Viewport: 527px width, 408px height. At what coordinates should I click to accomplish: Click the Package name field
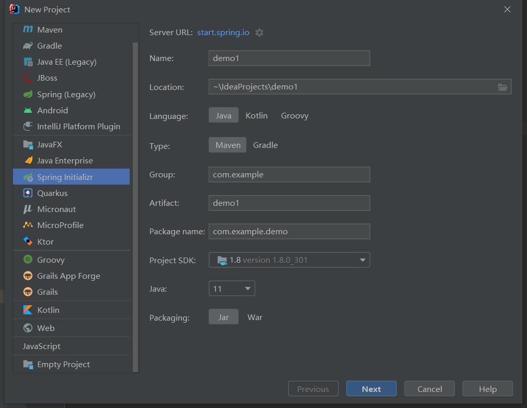pyautogui.click(x=289, y=232)
